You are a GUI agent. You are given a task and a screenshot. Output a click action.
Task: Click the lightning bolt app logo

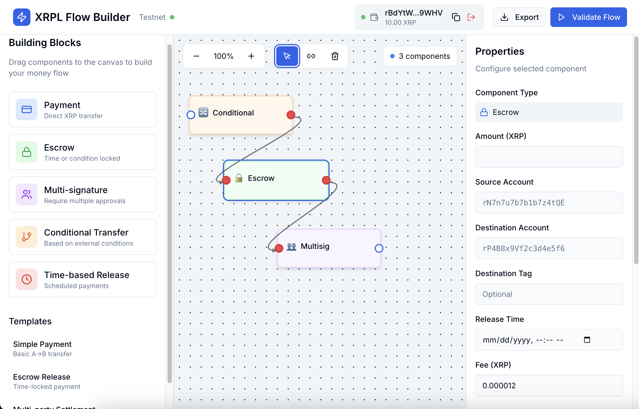click(x=22, y=17)
